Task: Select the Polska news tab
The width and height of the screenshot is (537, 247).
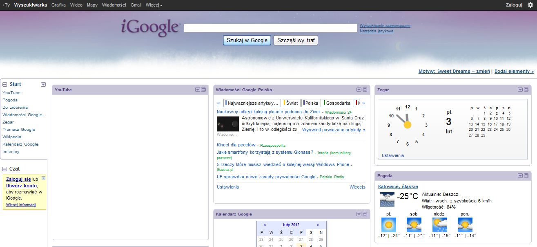Action: (x=311, y=103)
